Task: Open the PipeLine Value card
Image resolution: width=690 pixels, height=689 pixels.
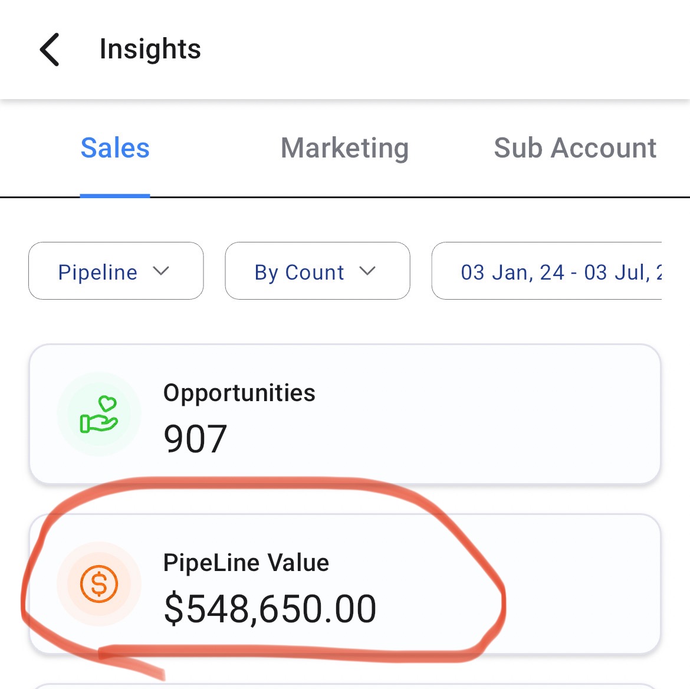Action: [x=345, y=583]
